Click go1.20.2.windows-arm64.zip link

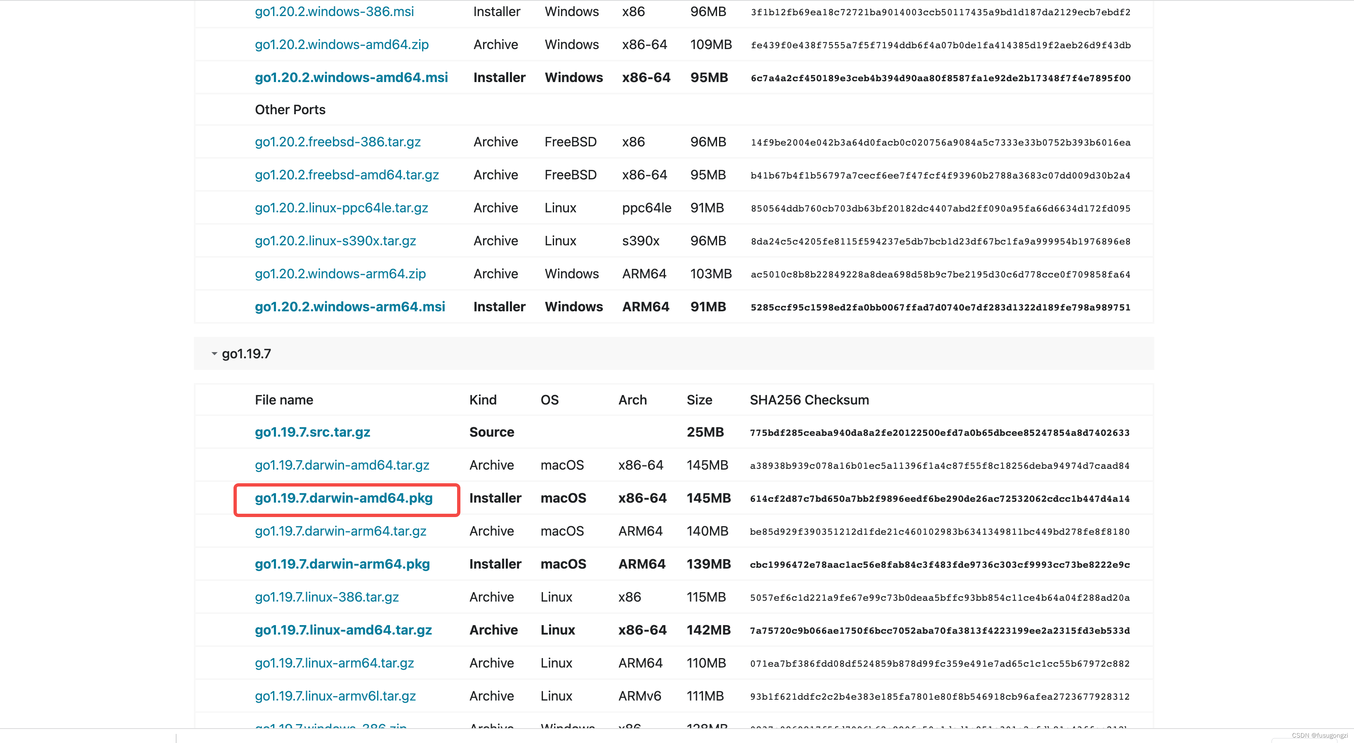[340, 274]
